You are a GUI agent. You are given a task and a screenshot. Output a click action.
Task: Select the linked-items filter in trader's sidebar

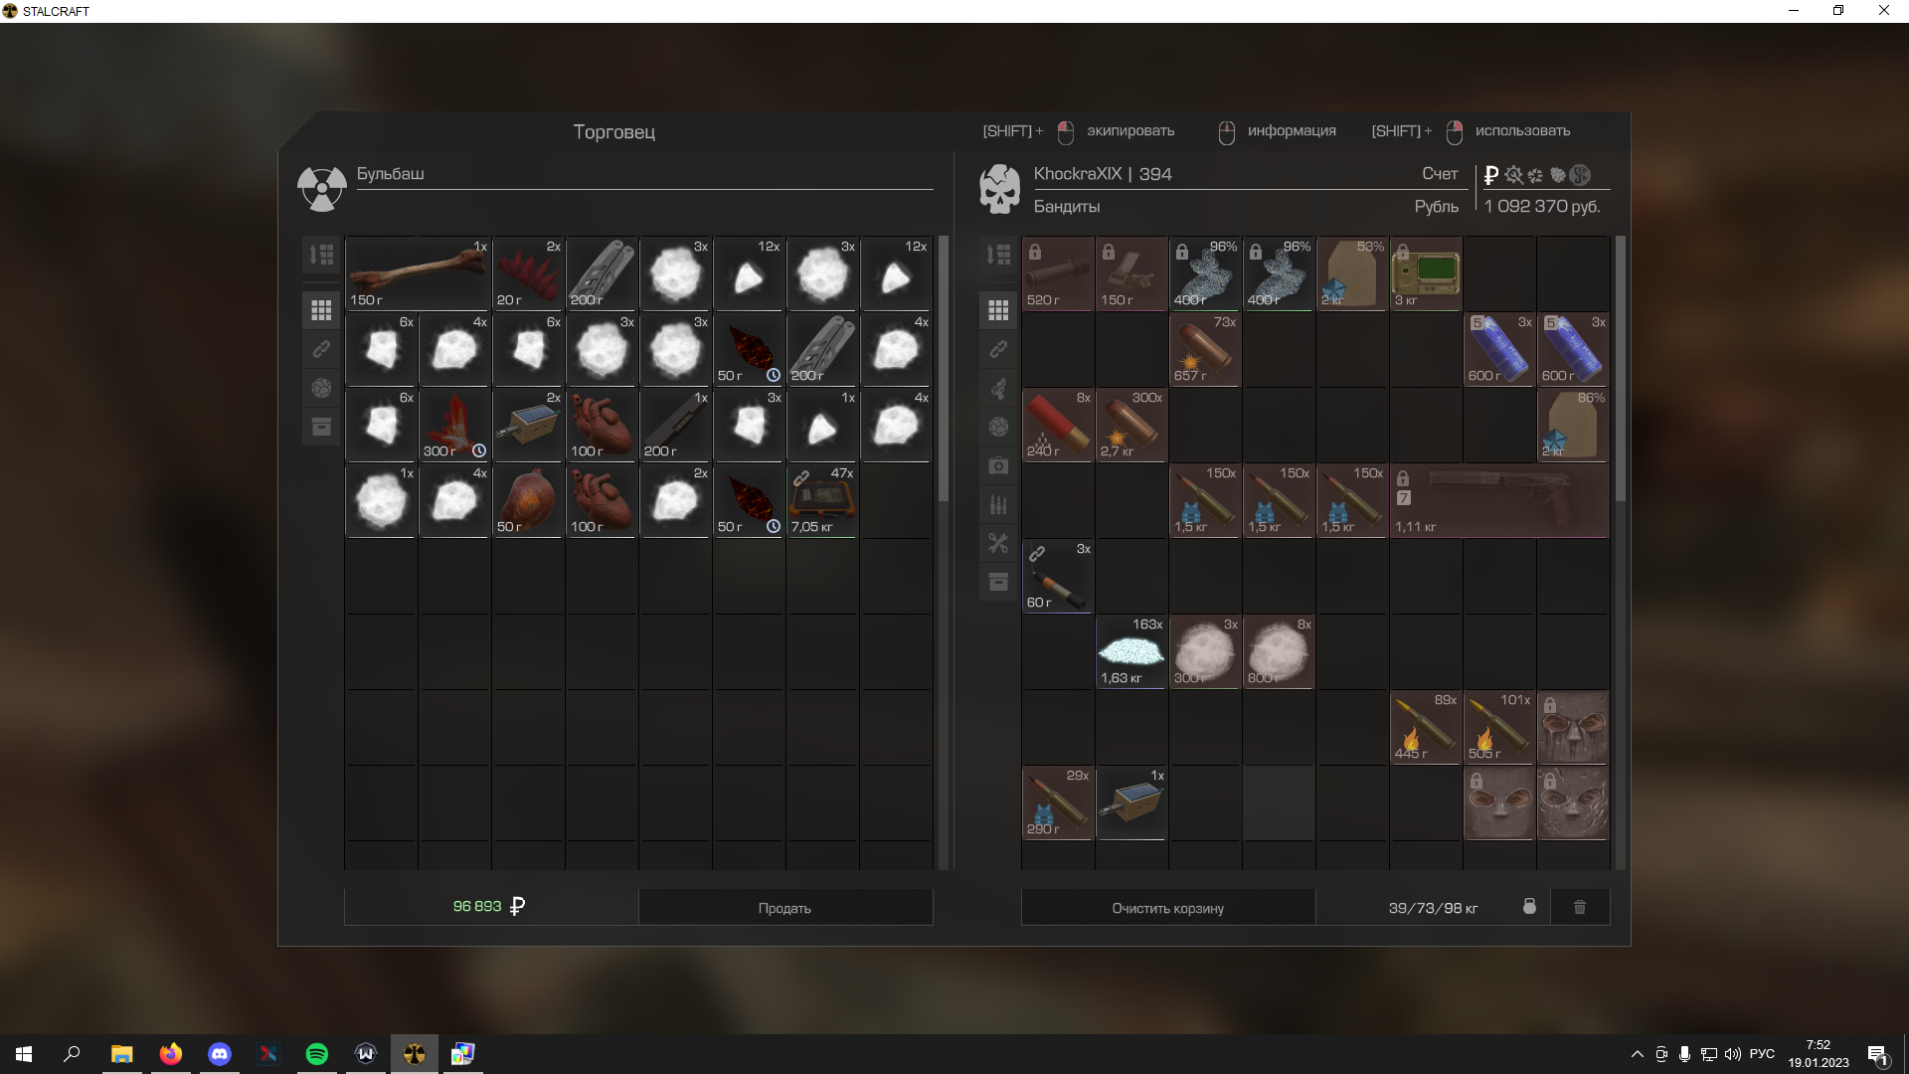tap(321, 349)
